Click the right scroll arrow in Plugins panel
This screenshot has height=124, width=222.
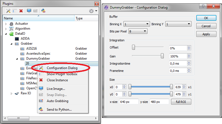pos(96,118)
